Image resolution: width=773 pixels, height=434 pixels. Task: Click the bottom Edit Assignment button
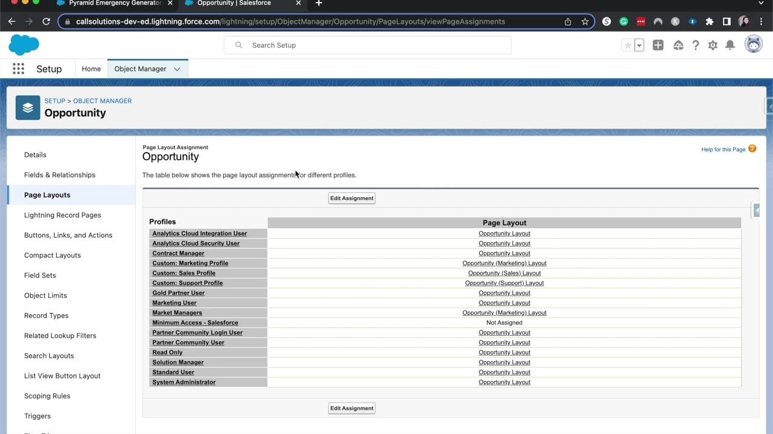point(351,408)
